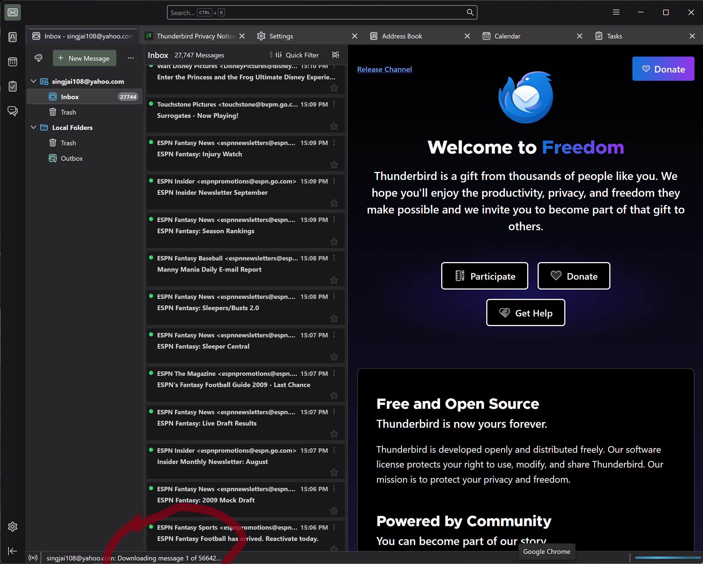This screenshot has height=564, width=703.
Task: Open Calendar from the sidebar spaces icon
Action: pos(12,62)
